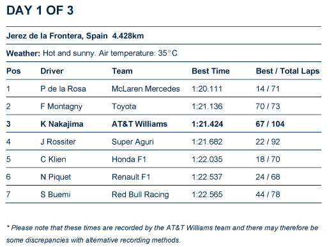Click the Best Time column header
The height and width of the screenshot is (247, 336).
[211, 71]
